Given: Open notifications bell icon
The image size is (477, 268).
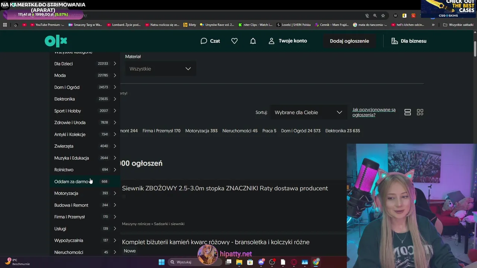Looking at the screenshot, I should coord(253,41).
